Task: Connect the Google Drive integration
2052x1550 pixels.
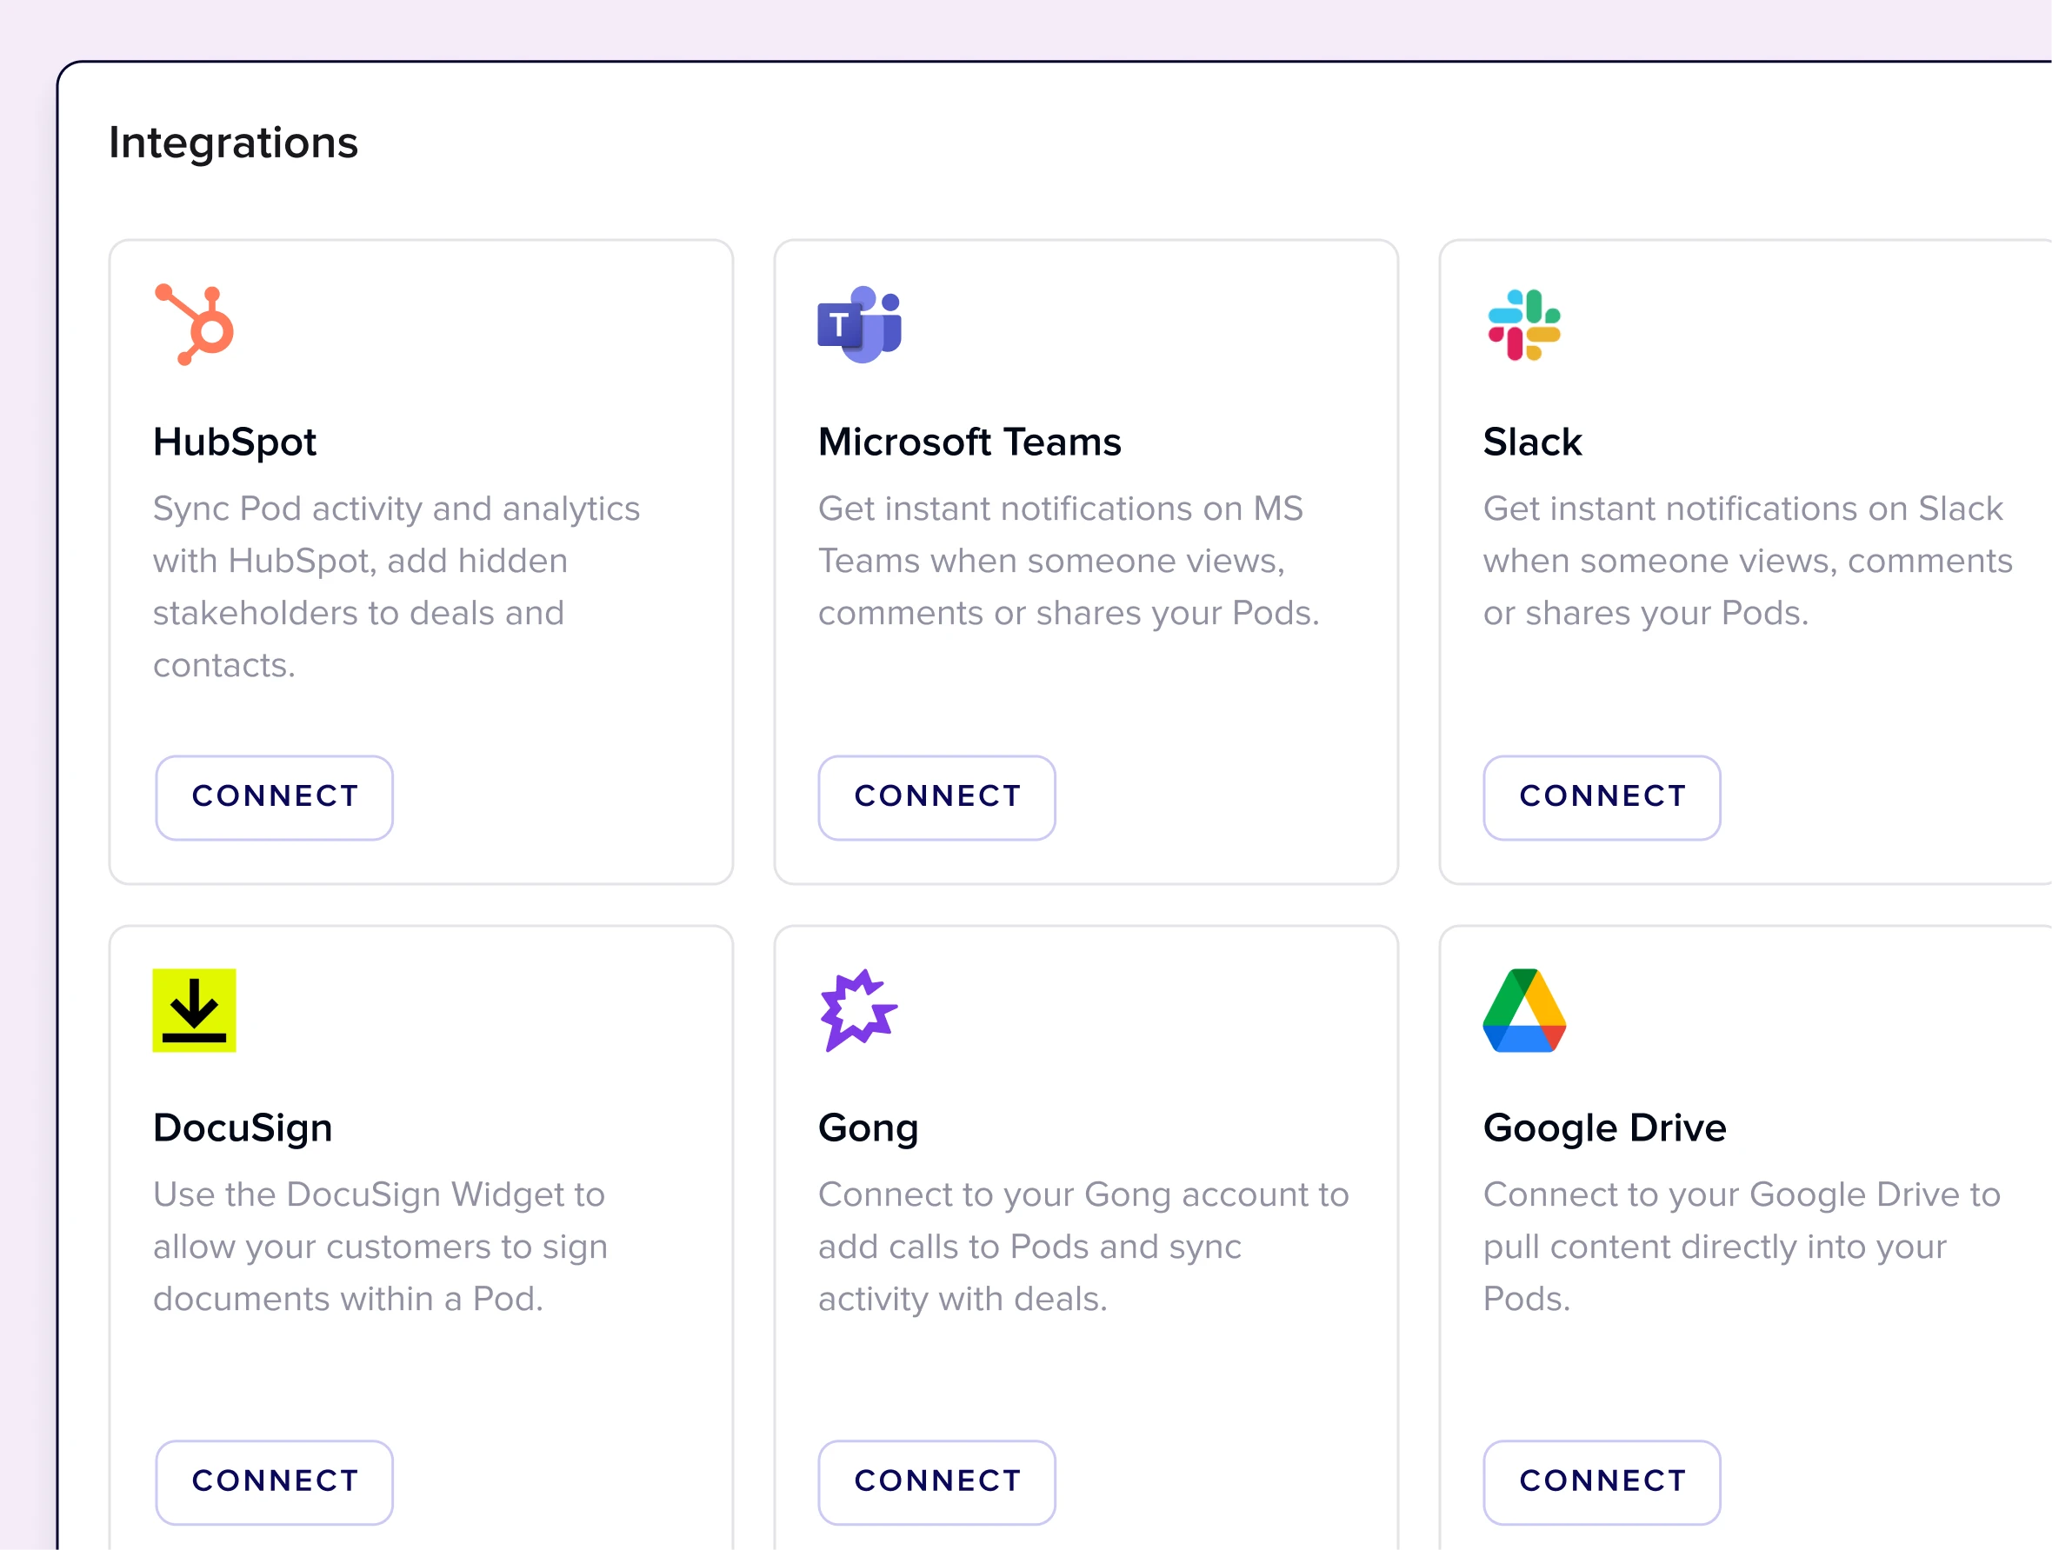Action: [x=1602, y=1481]
